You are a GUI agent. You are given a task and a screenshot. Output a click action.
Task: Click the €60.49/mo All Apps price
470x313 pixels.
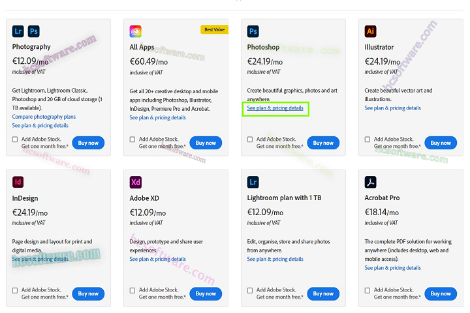pyautogui.click(x=149, y=61)
